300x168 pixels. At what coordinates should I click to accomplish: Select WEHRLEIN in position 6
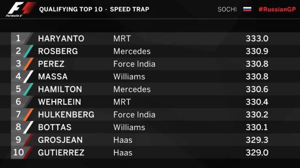[60, 102]
